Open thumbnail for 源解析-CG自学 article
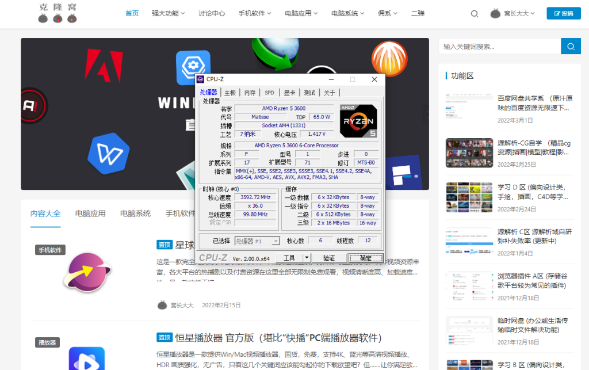 (x=469, y=153)
